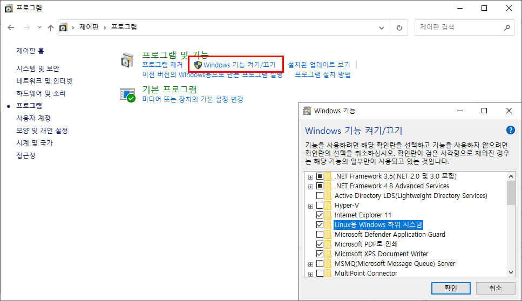Select the Linux용 Windows 하위 시스템 row
Image resolution: width=522 pixels, height=301 pixels.
(x=378, y=225)
